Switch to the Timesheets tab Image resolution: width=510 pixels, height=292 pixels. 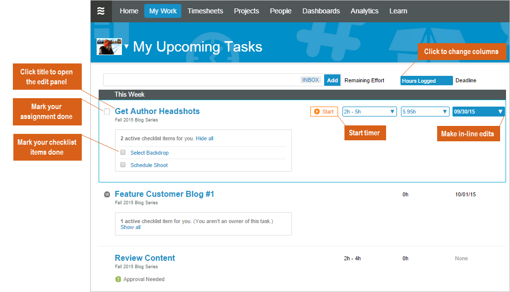[205, 11]
